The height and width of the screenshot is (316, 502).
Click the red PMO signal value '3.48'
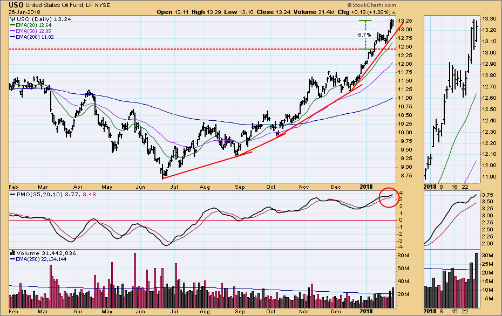coord(89,195)
